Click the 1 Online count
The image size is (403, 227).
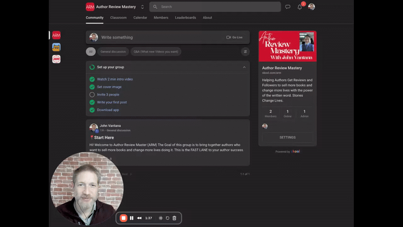(x=287, y=113)
